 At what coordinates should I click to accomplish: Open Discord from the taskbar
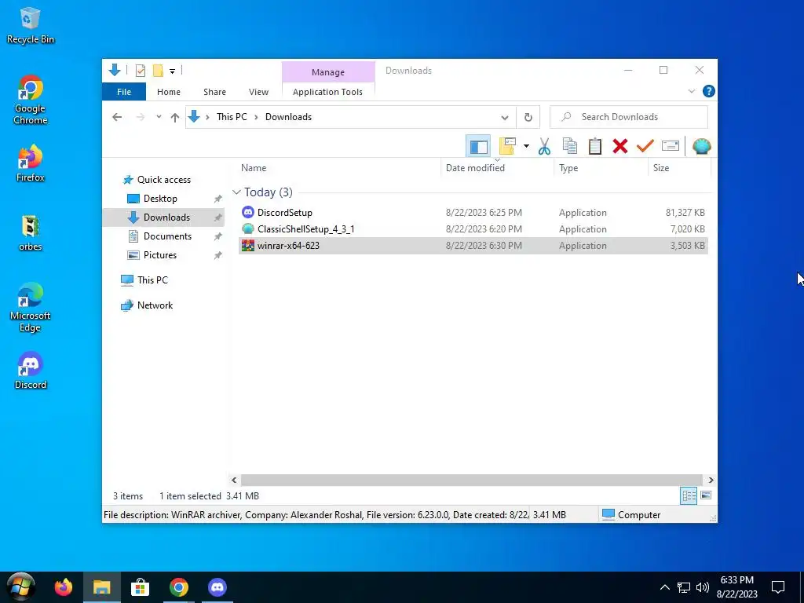pyautogui.click(x=217, y=587)
